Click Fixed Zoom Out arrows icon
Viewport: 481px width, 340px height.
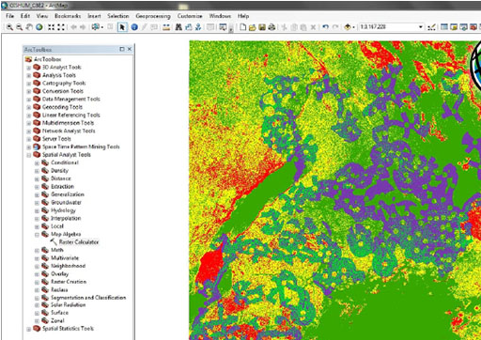click(61, 27)
